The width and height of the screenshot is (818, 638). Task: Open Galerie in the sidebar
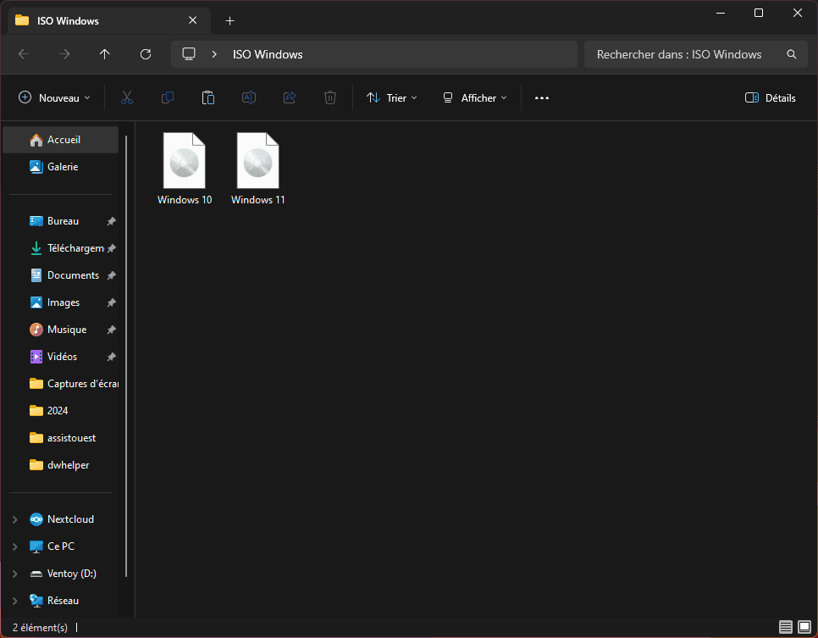(60, 167)
